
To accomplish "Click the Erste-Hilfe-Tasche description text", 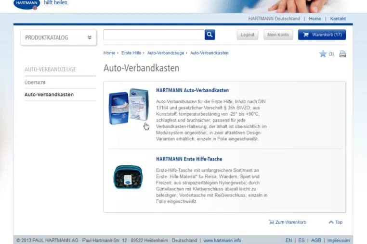I will click(x=211, y=186).
